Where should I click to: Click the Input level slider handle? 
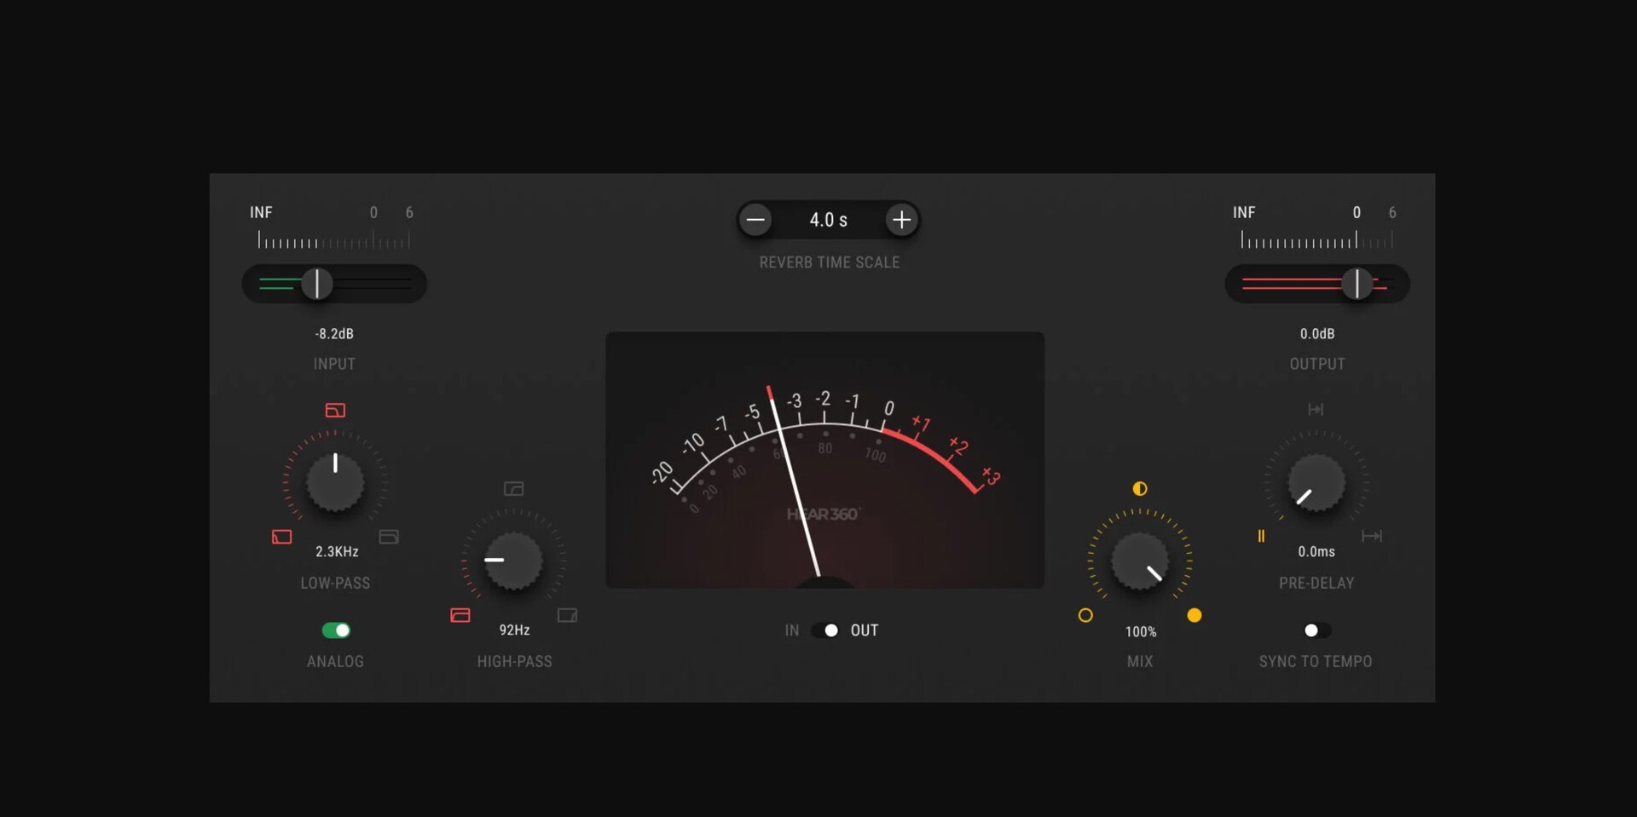317,284
